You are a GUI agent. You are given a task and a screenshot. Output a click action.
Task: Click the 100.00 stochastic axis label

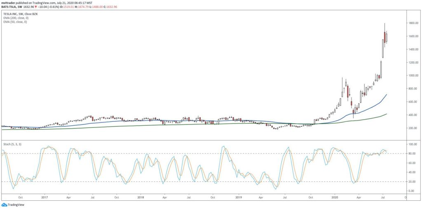(412, 144)
